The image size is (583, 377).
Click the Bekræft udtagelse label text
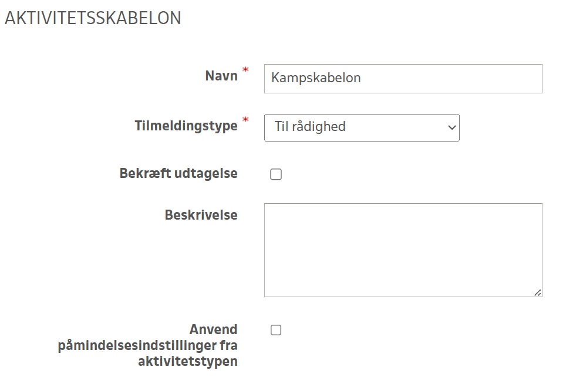178,174
